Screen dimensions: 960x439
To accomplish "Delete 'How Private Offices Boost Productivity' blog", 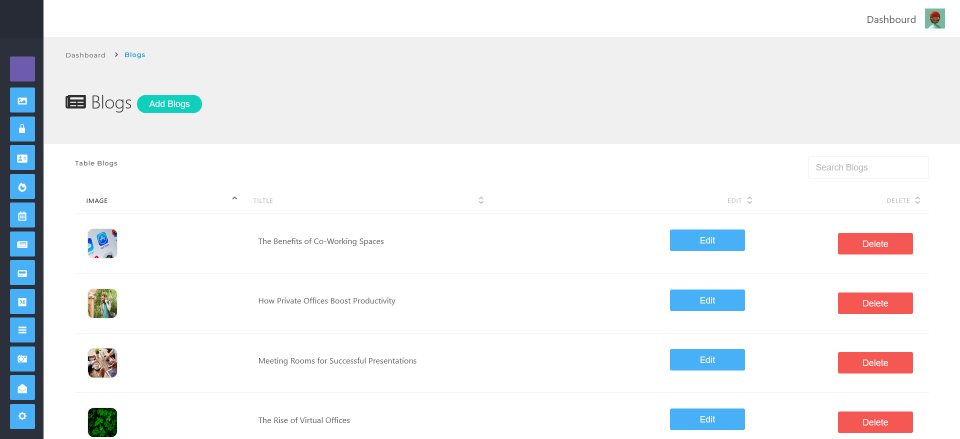I will point(875,303).
